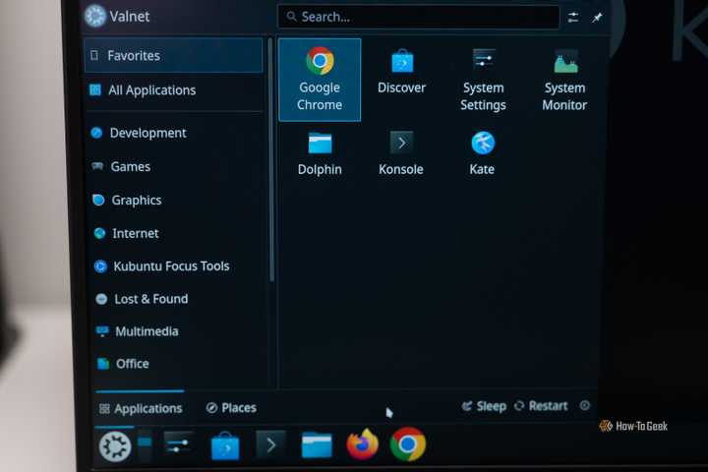Screen dimensions: 708x472
Task: Put the computer to Sleep
Action: pos(484,406)
